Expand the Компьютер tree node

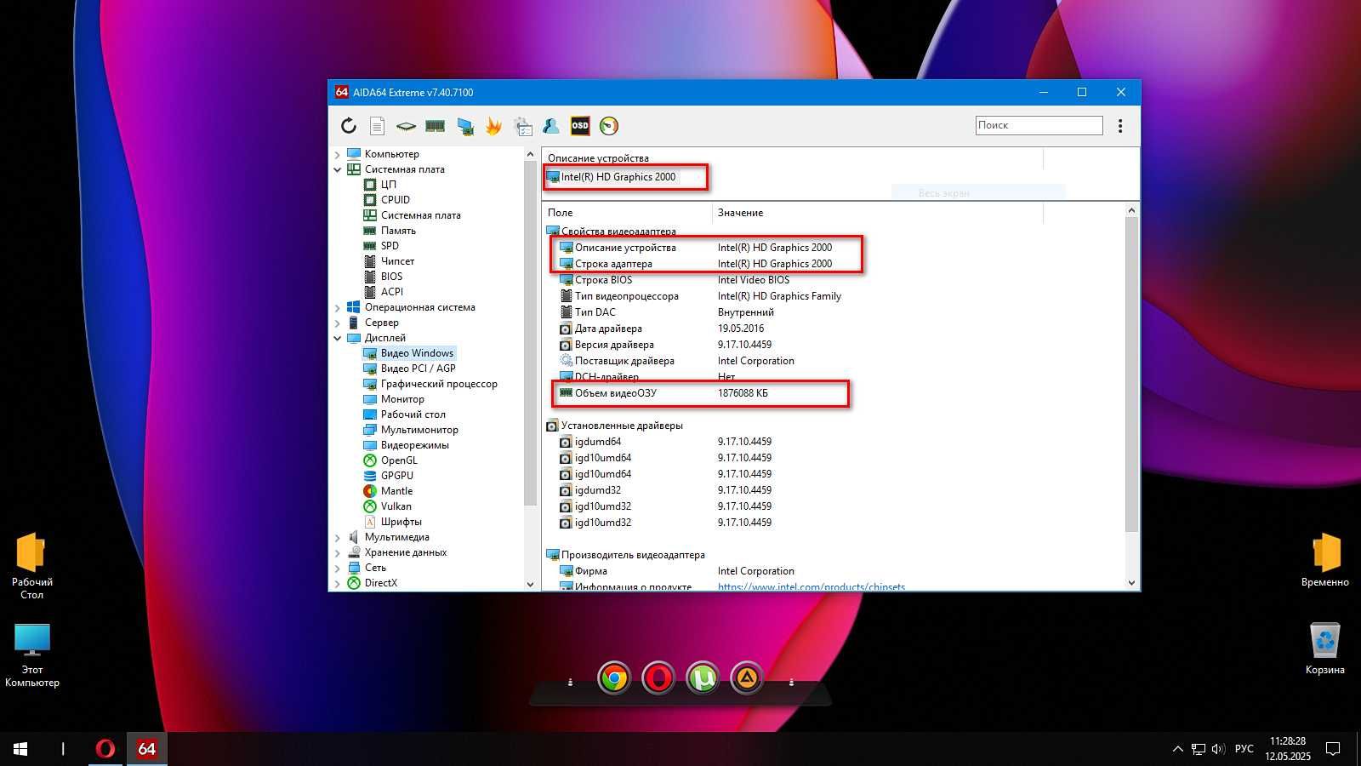tap(338, 155)
